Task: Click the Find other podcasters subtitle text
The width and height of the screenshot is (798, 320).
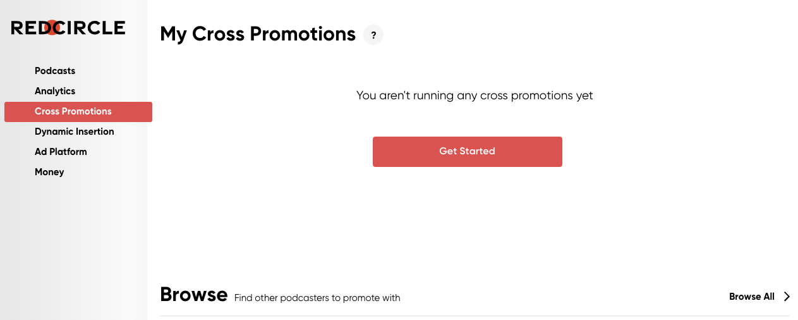Action: coord(317,298)
